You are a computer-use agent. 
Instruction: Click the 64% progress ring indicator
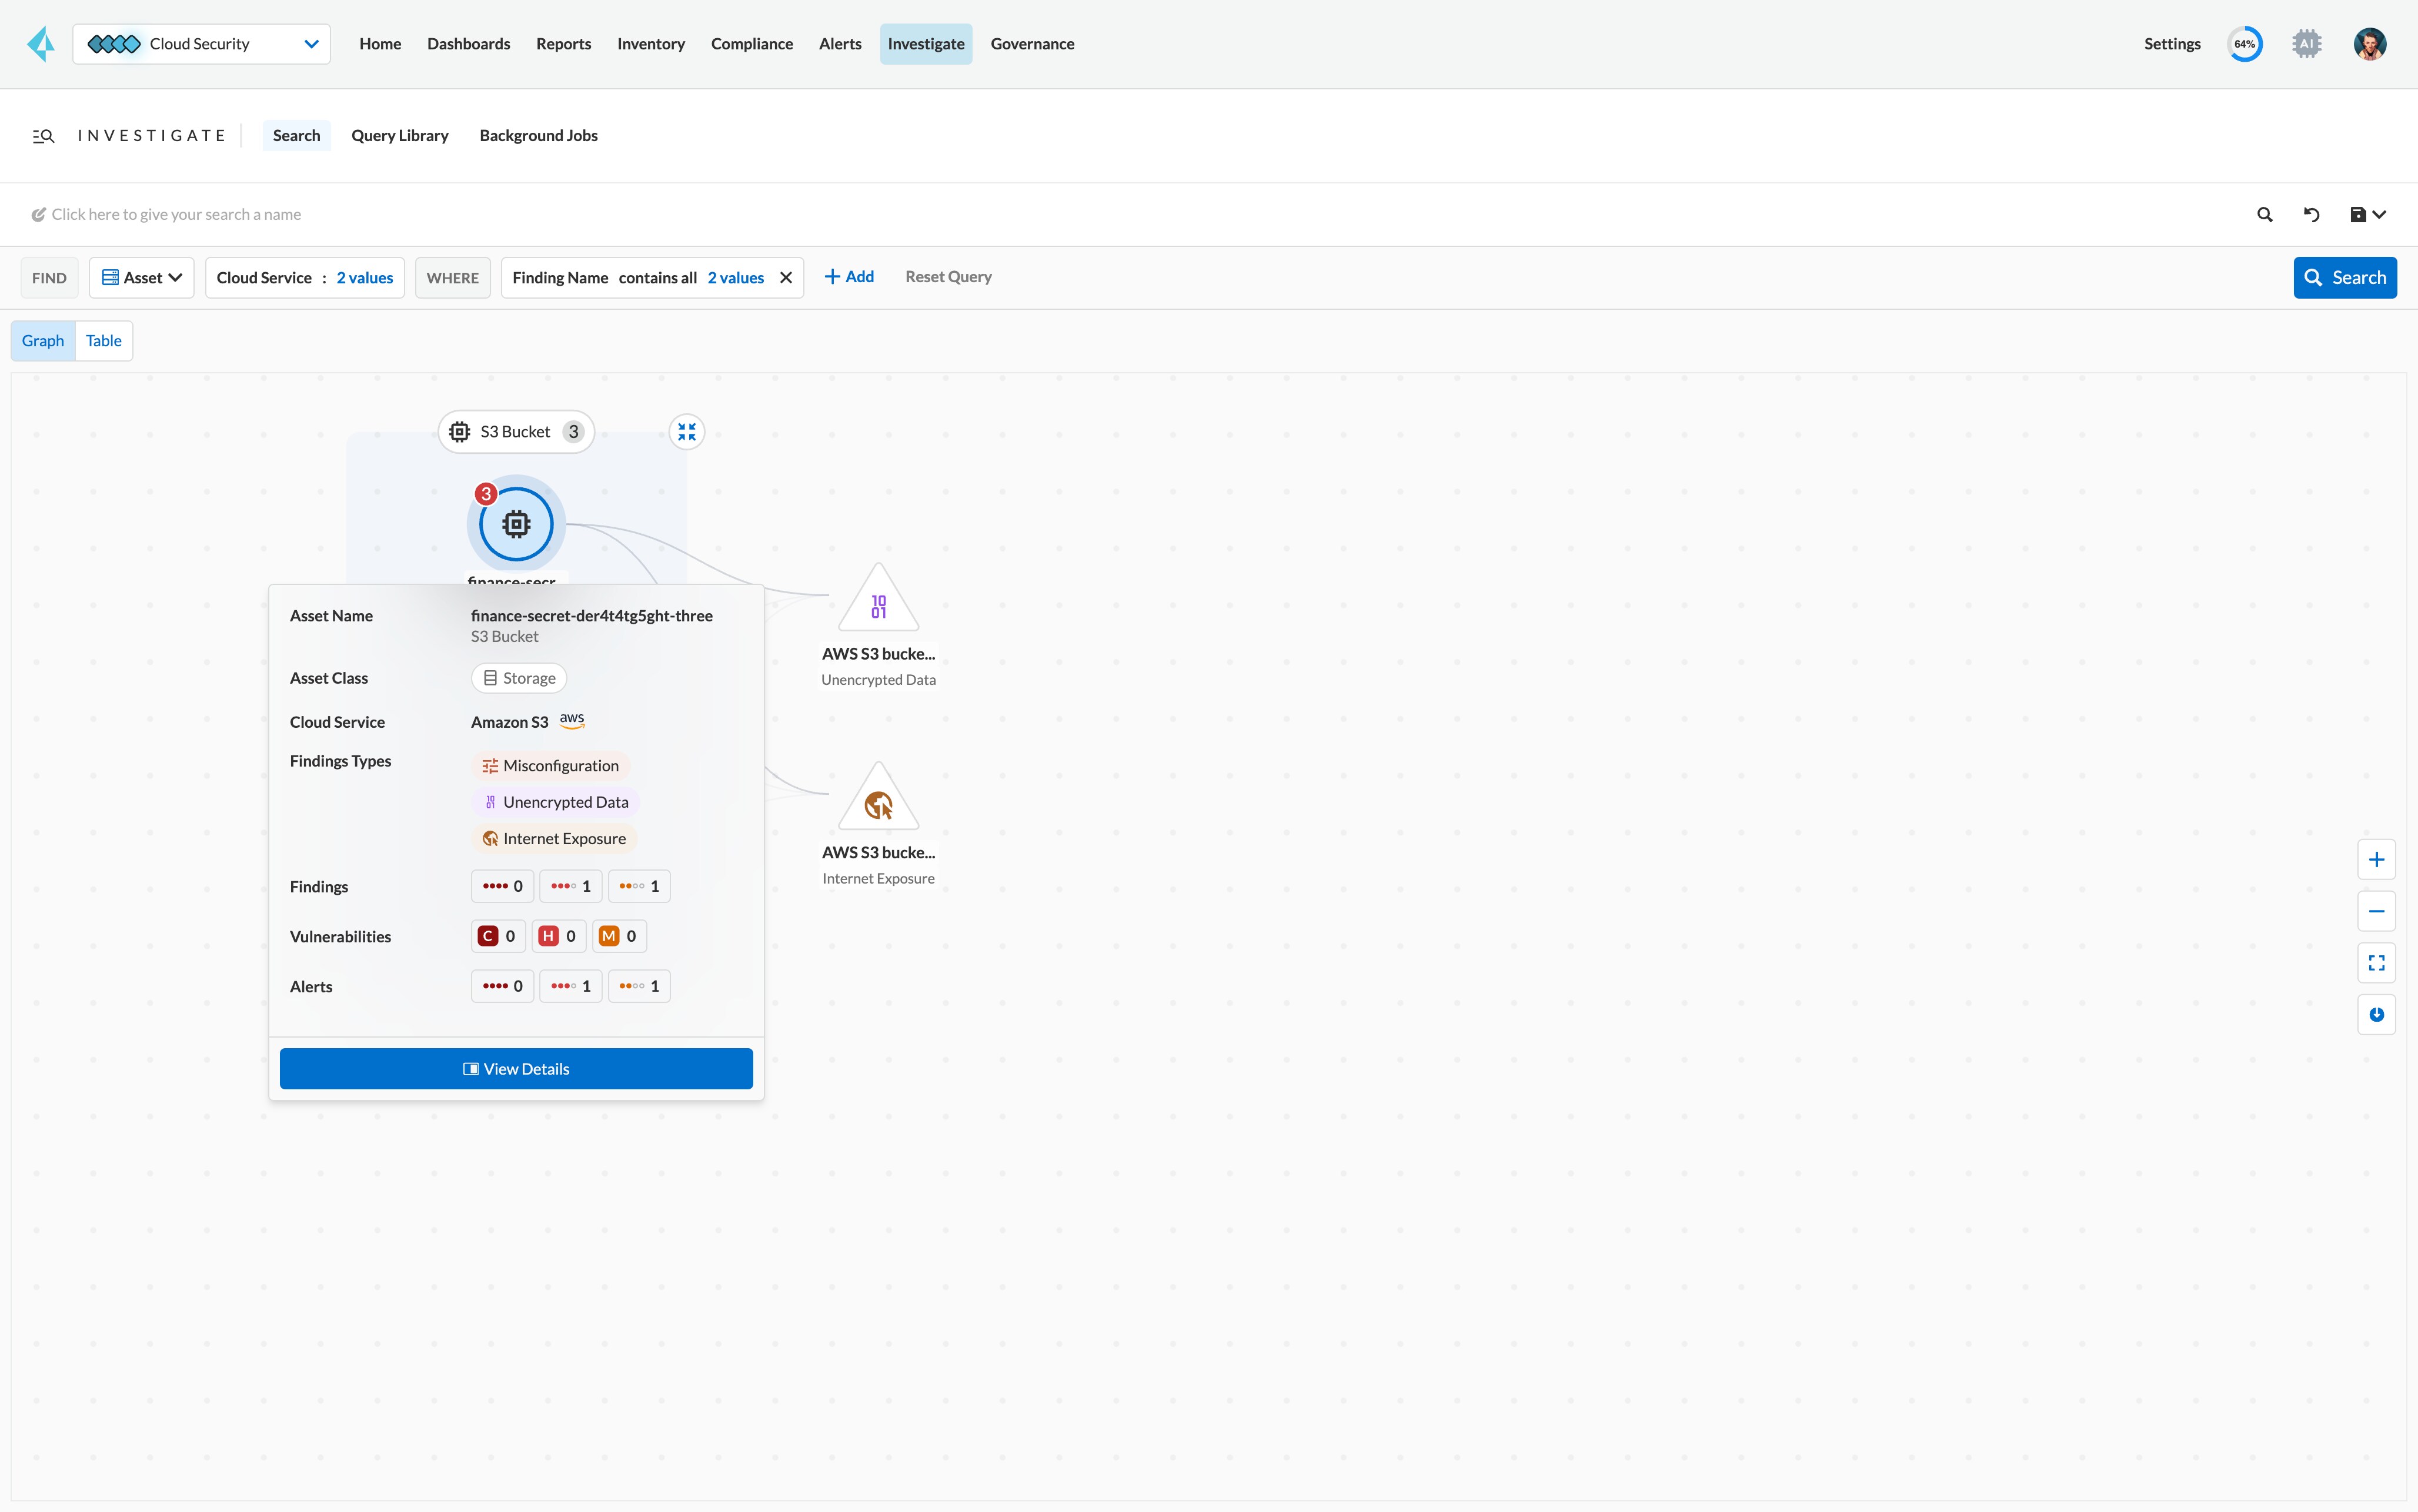2244,44
